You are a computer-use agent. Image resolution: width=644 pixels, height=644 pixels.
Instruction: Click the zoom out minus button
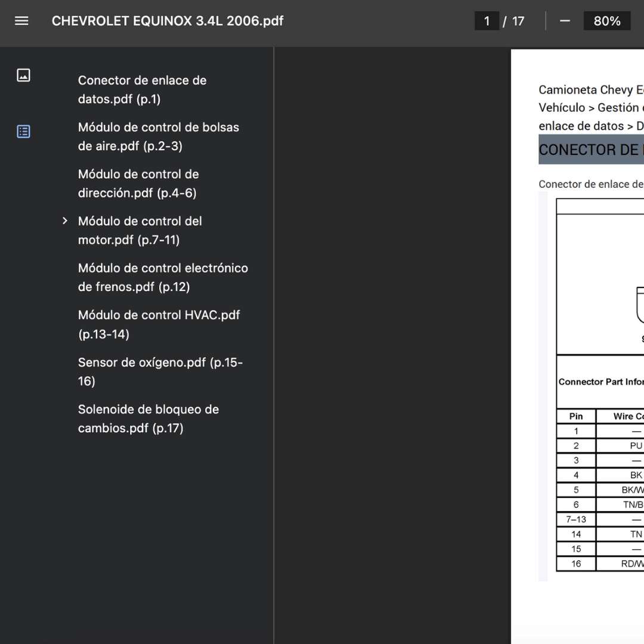pos(565,21)
